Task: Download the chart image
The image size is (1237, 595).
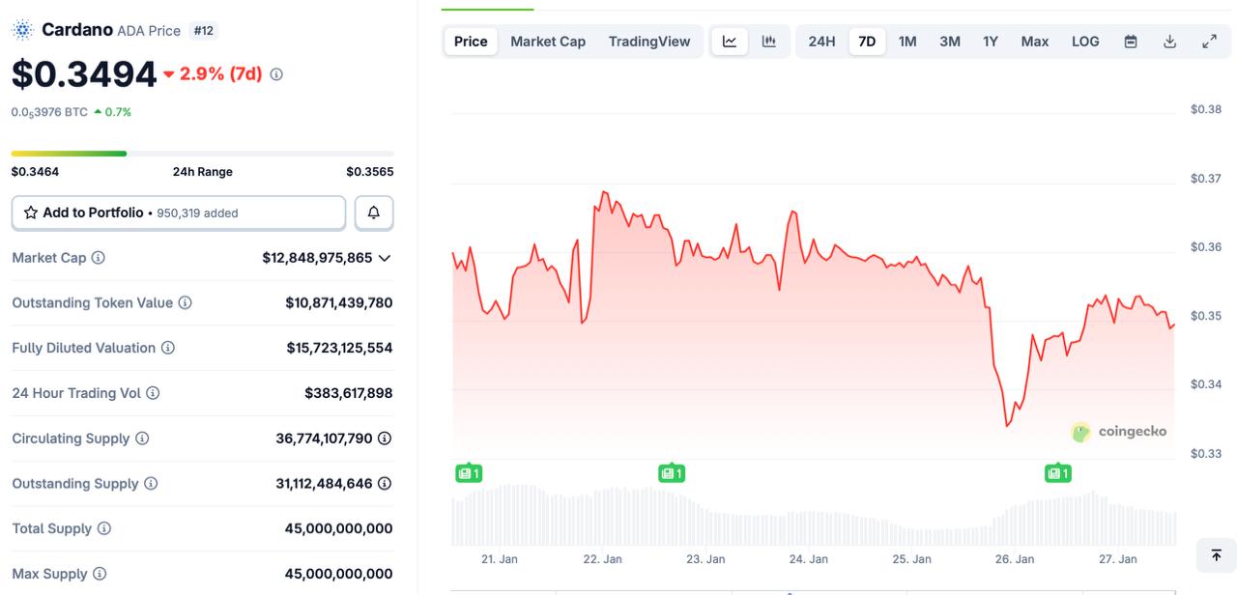Action: [1169, 41]
